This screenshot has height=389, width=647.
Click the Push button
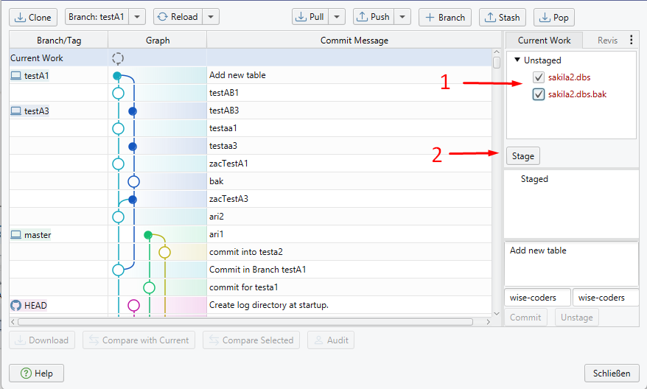[x=374, y=17]
